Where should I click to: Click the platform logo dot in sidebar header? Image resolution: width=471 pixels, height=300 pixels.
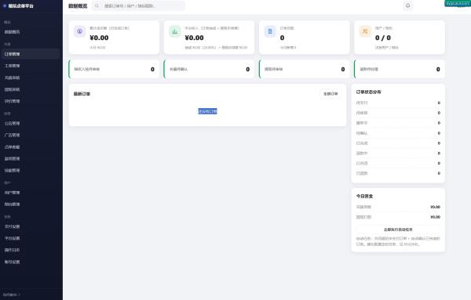tap(5, 5)
